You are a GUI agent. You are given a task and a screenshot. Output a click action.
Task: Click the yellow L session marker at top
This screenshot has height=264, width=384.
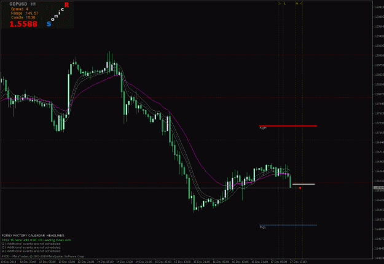click(x=284, y=4)
